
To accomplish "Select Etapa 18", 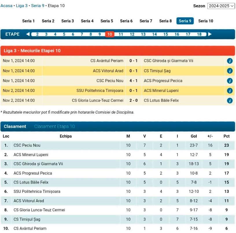I will pyautogui.click(x=199, y=34).
